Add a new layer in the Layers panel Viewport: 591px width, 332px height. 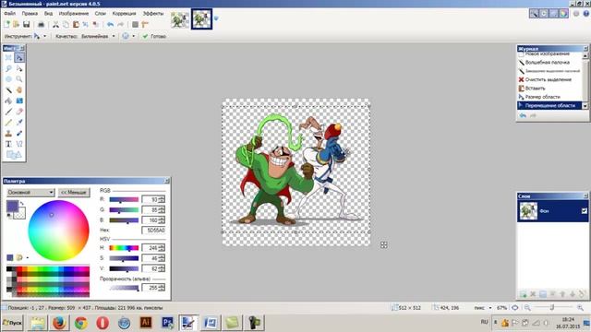[524, 294]
